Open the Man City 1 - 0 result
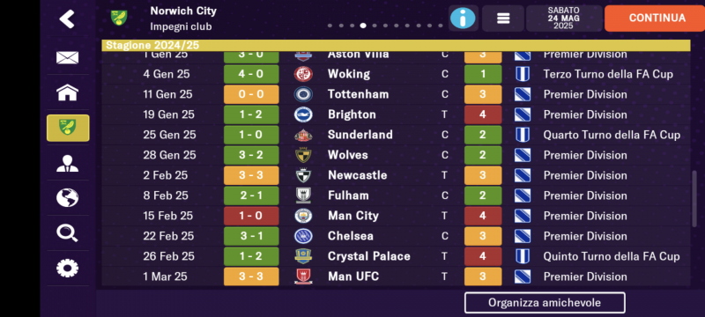The image size is (705, 317). tap(251, 216)
